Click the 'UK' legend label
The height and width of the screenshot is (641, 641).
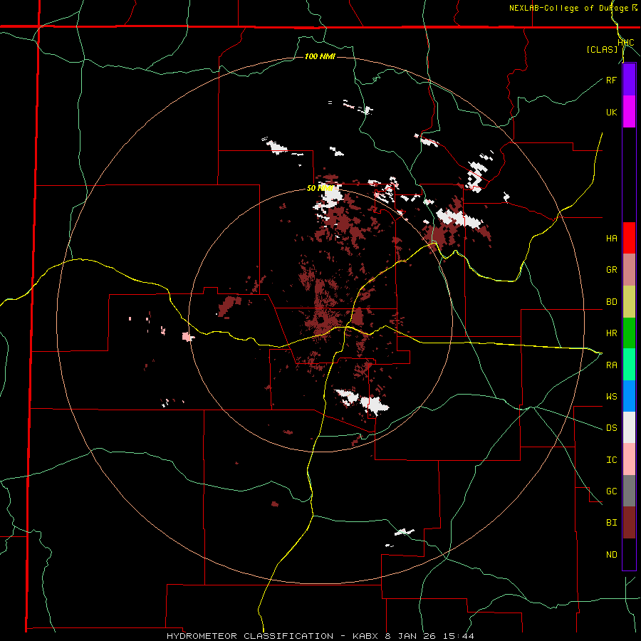coord(611,112)
